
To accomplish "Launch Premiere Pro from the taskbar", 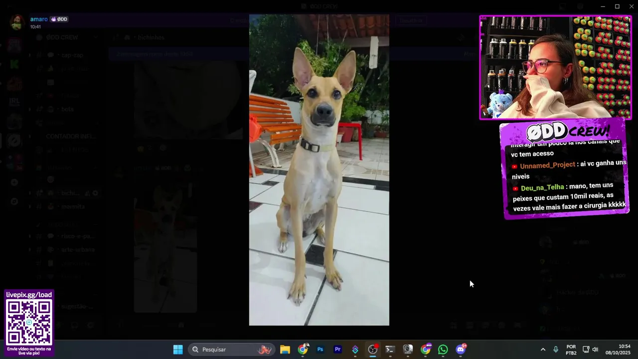I will point(338,350).
